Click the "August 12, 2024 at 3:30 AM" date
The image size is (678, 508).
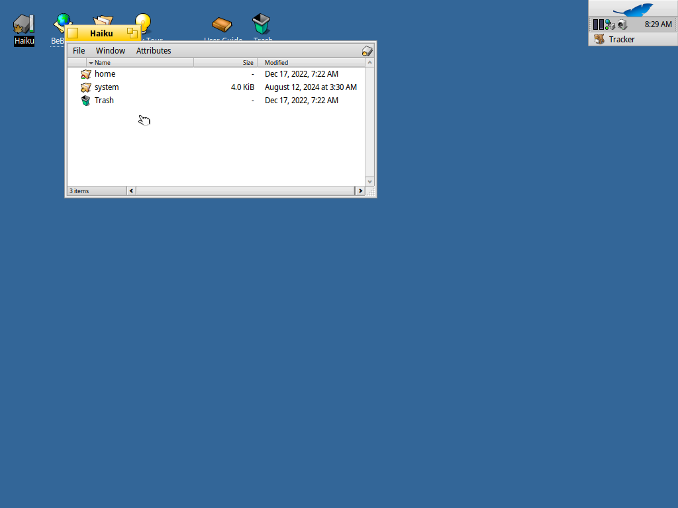311,87
